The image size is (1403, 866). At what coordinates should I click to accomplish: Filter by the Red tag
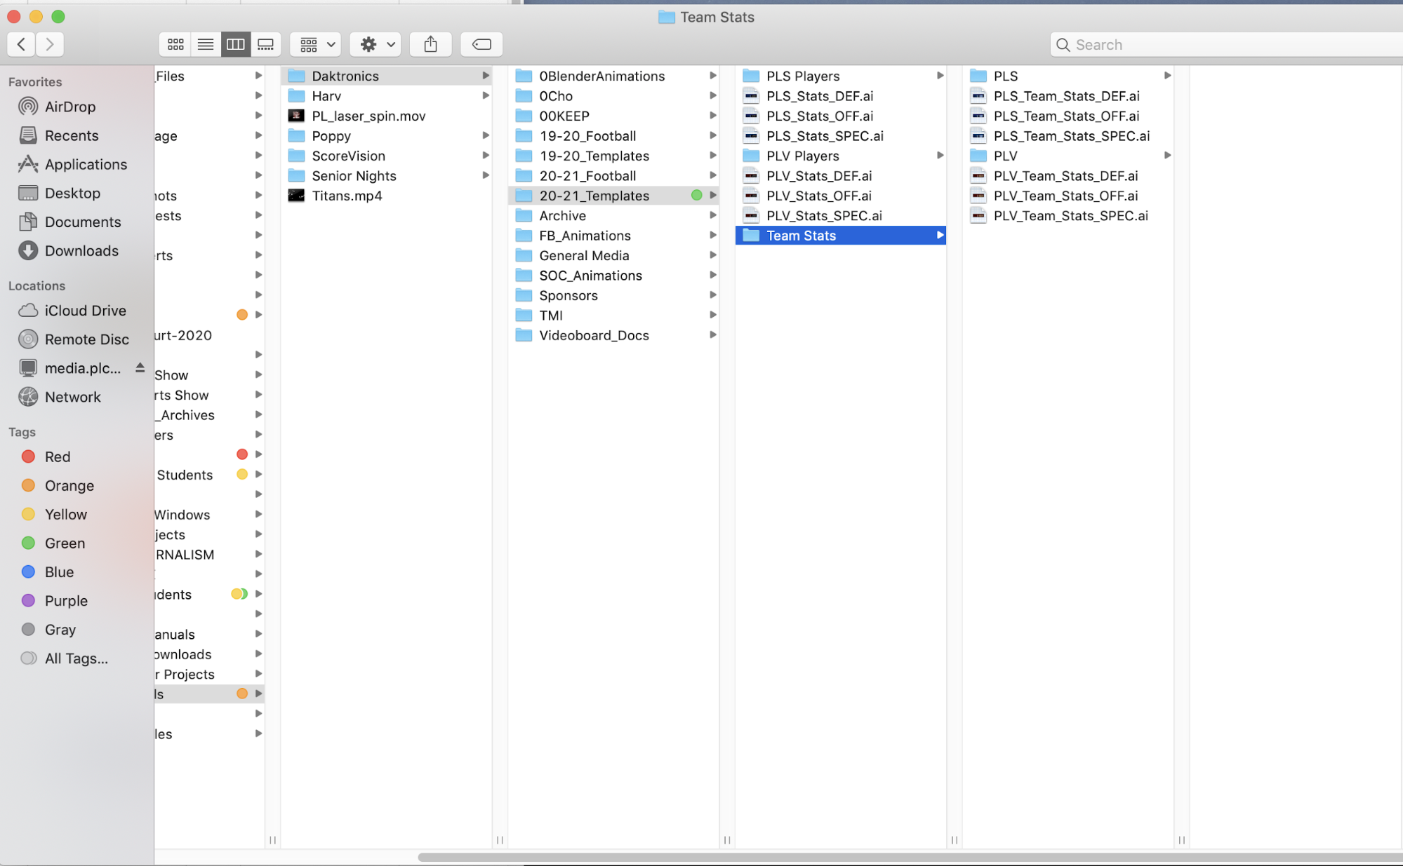[57, 456]
